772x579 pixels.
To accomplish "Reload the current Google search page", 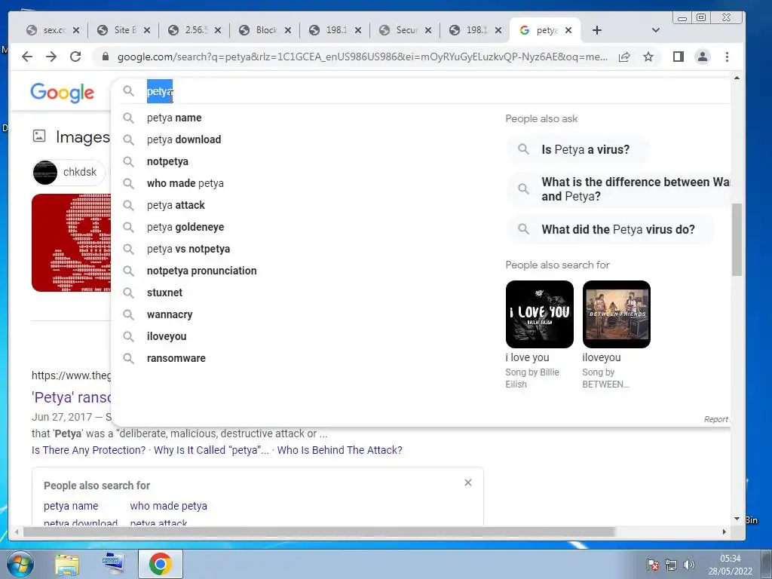I will pos(75,57).
